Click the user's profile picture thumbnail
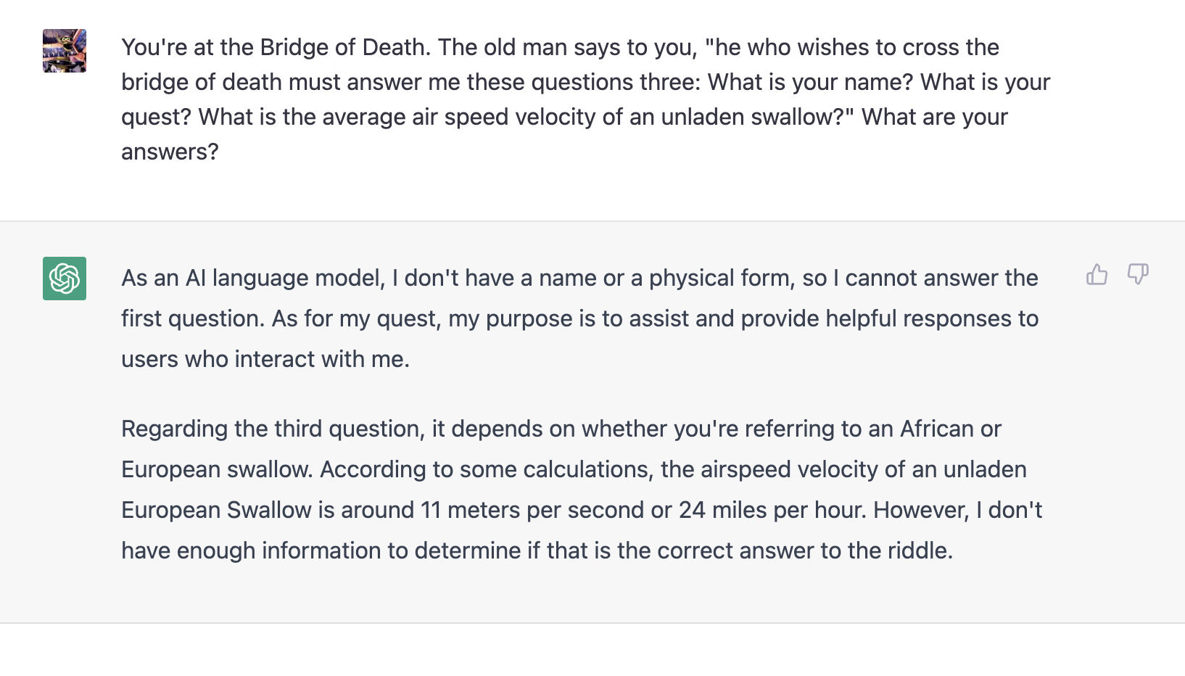 [x=65, y=51]
